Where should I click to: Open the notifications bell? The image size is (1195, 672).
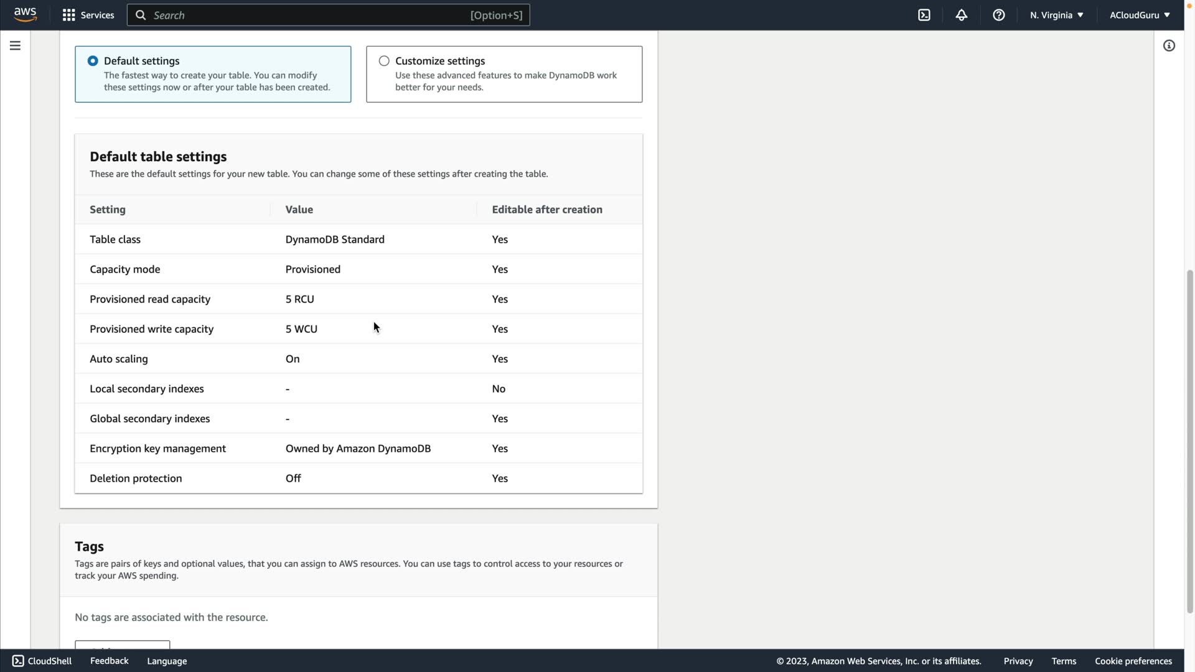tap(961, 15)
